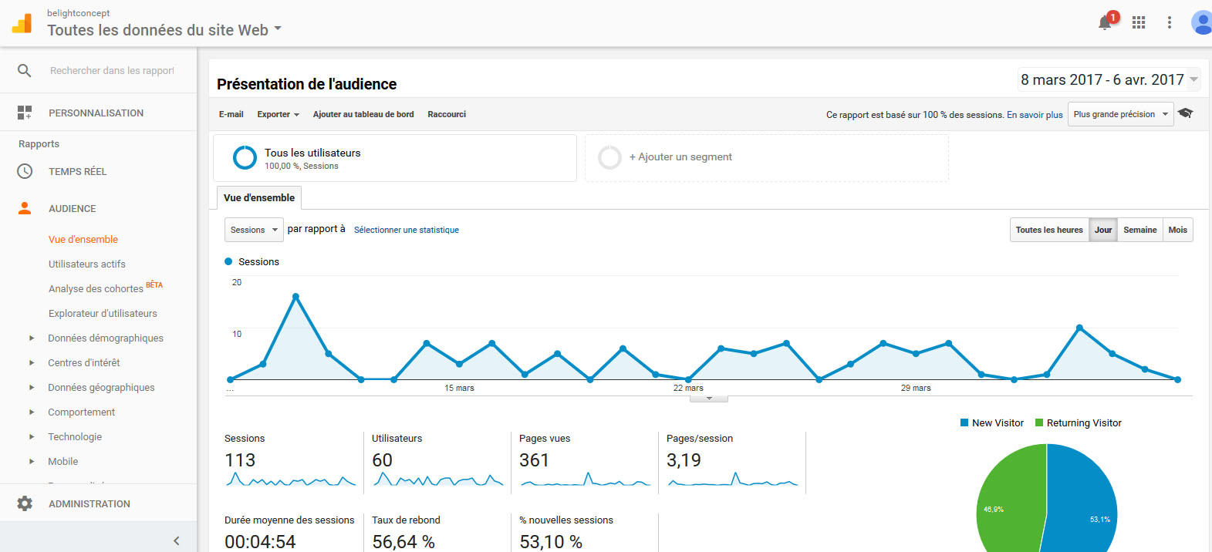Open the user account avatar
The image size is (1212, 552).
click(x=1202, y=22)
